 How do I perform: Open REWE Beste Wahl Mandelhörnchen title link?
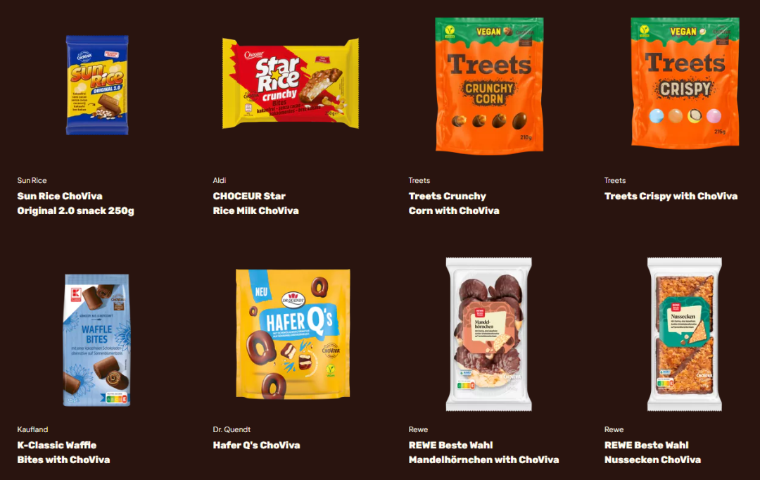pos(483,453)
